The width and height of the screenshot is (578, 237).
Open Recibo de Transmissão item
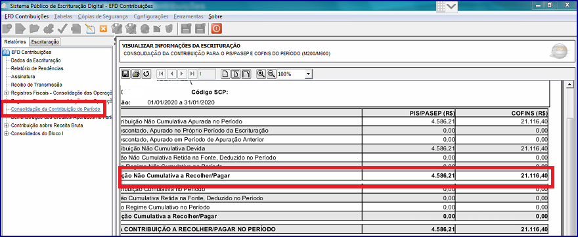37,85
